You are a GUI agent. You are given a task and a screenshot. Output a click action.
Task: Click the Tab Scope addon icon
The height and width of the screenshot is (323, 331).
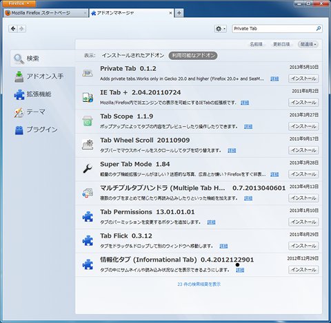[88, 121]
